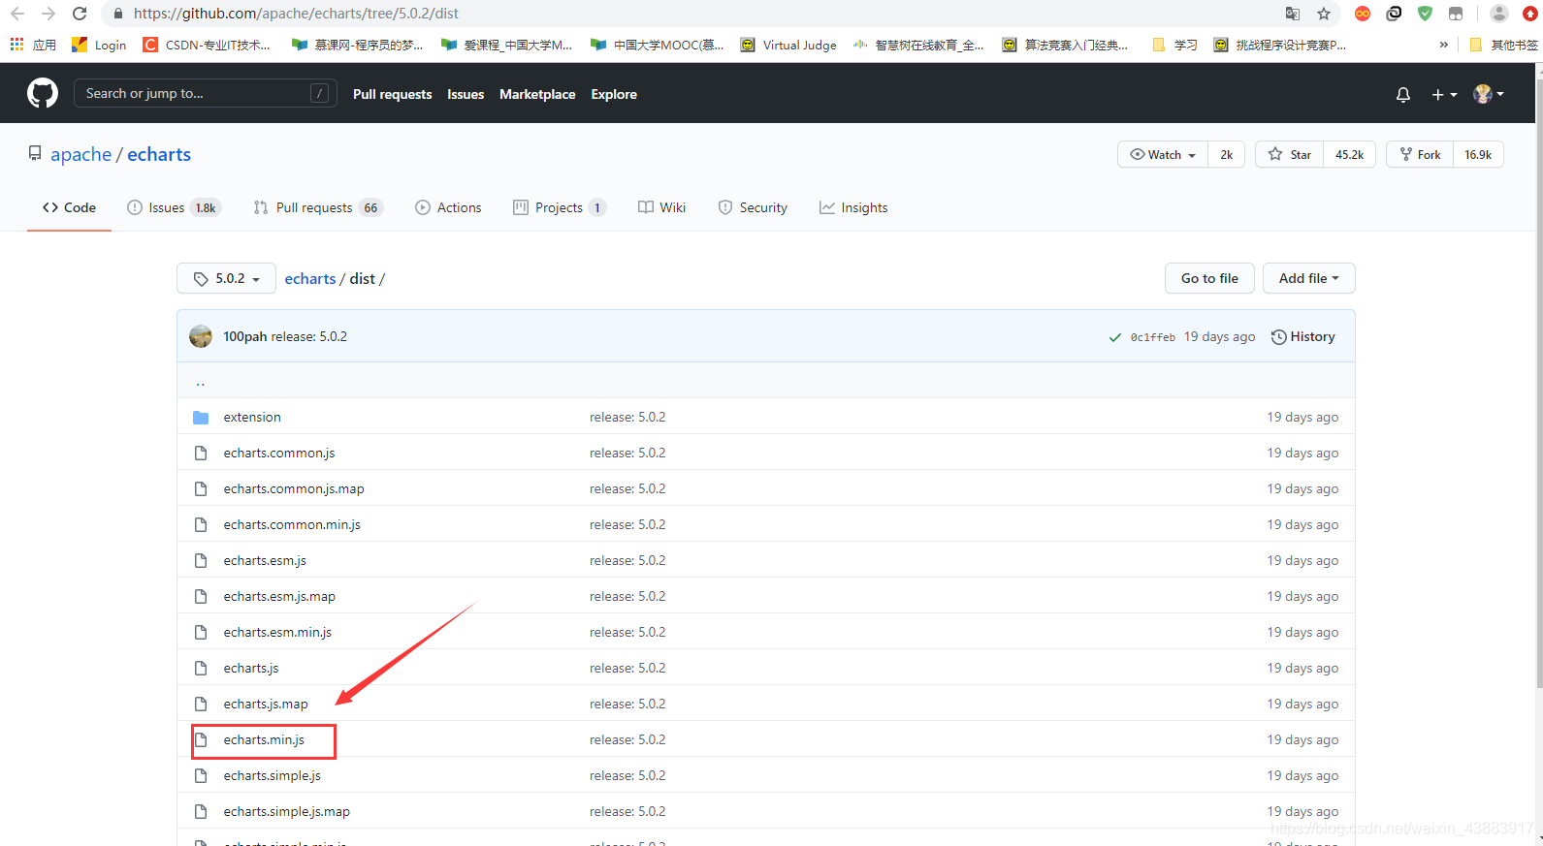The image size is (1543, 846).
Task: Switch to the Insights tab
Action: click(x=853, y=207)
